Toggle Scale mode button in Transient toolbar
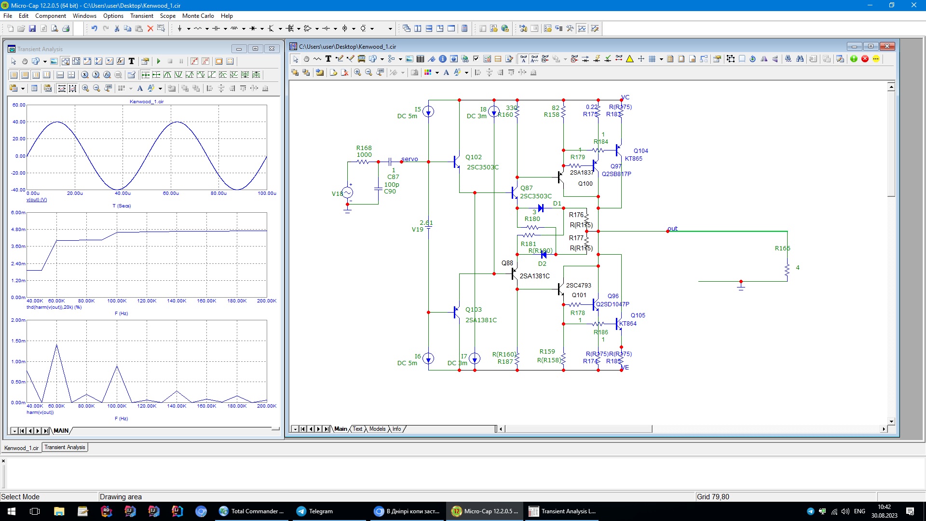This screenshot has width=926, height=521. click(x=65, y=61)
